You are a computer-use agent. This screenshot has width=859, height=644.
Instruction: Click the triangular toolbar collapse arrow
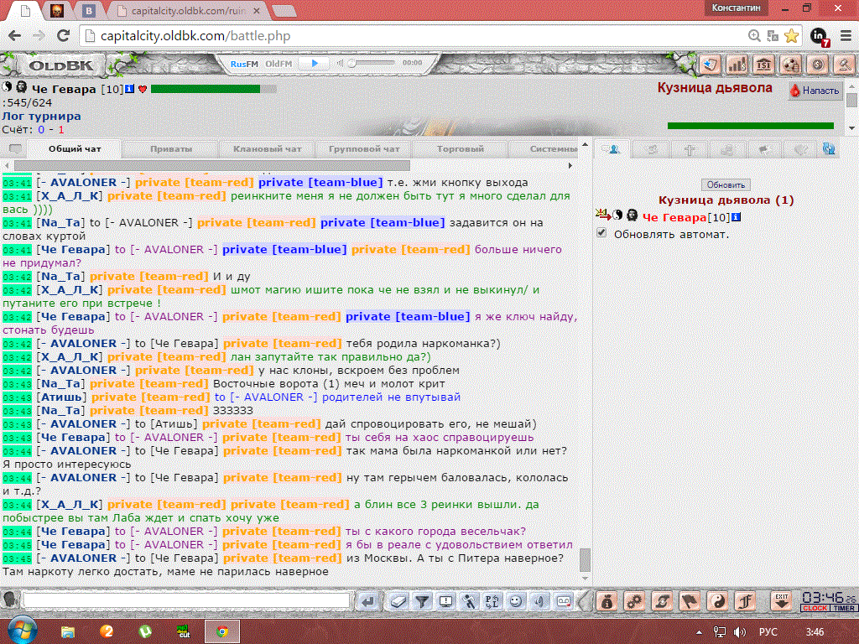point(585,602)
